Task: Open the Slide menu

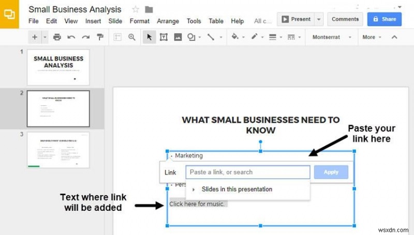Action: [x=115, y=21]
